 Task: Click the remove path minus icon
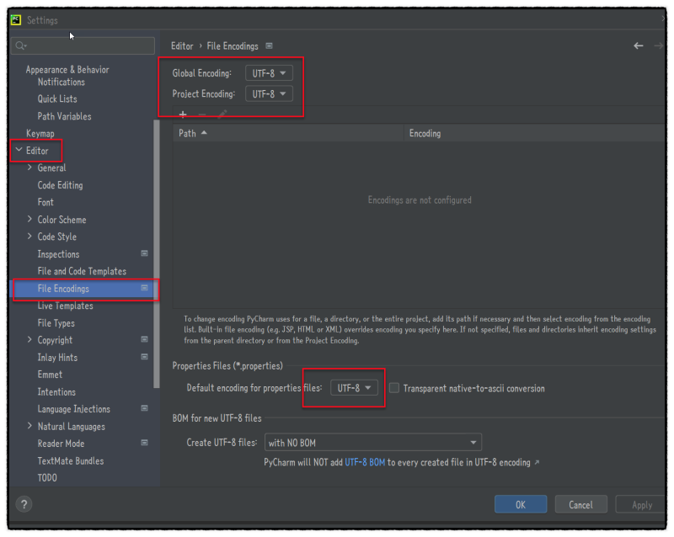pos(202,114)
